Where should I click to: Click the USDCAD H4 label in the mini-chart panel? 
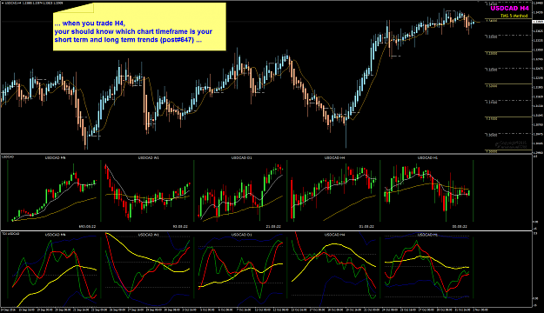(334, 157)
